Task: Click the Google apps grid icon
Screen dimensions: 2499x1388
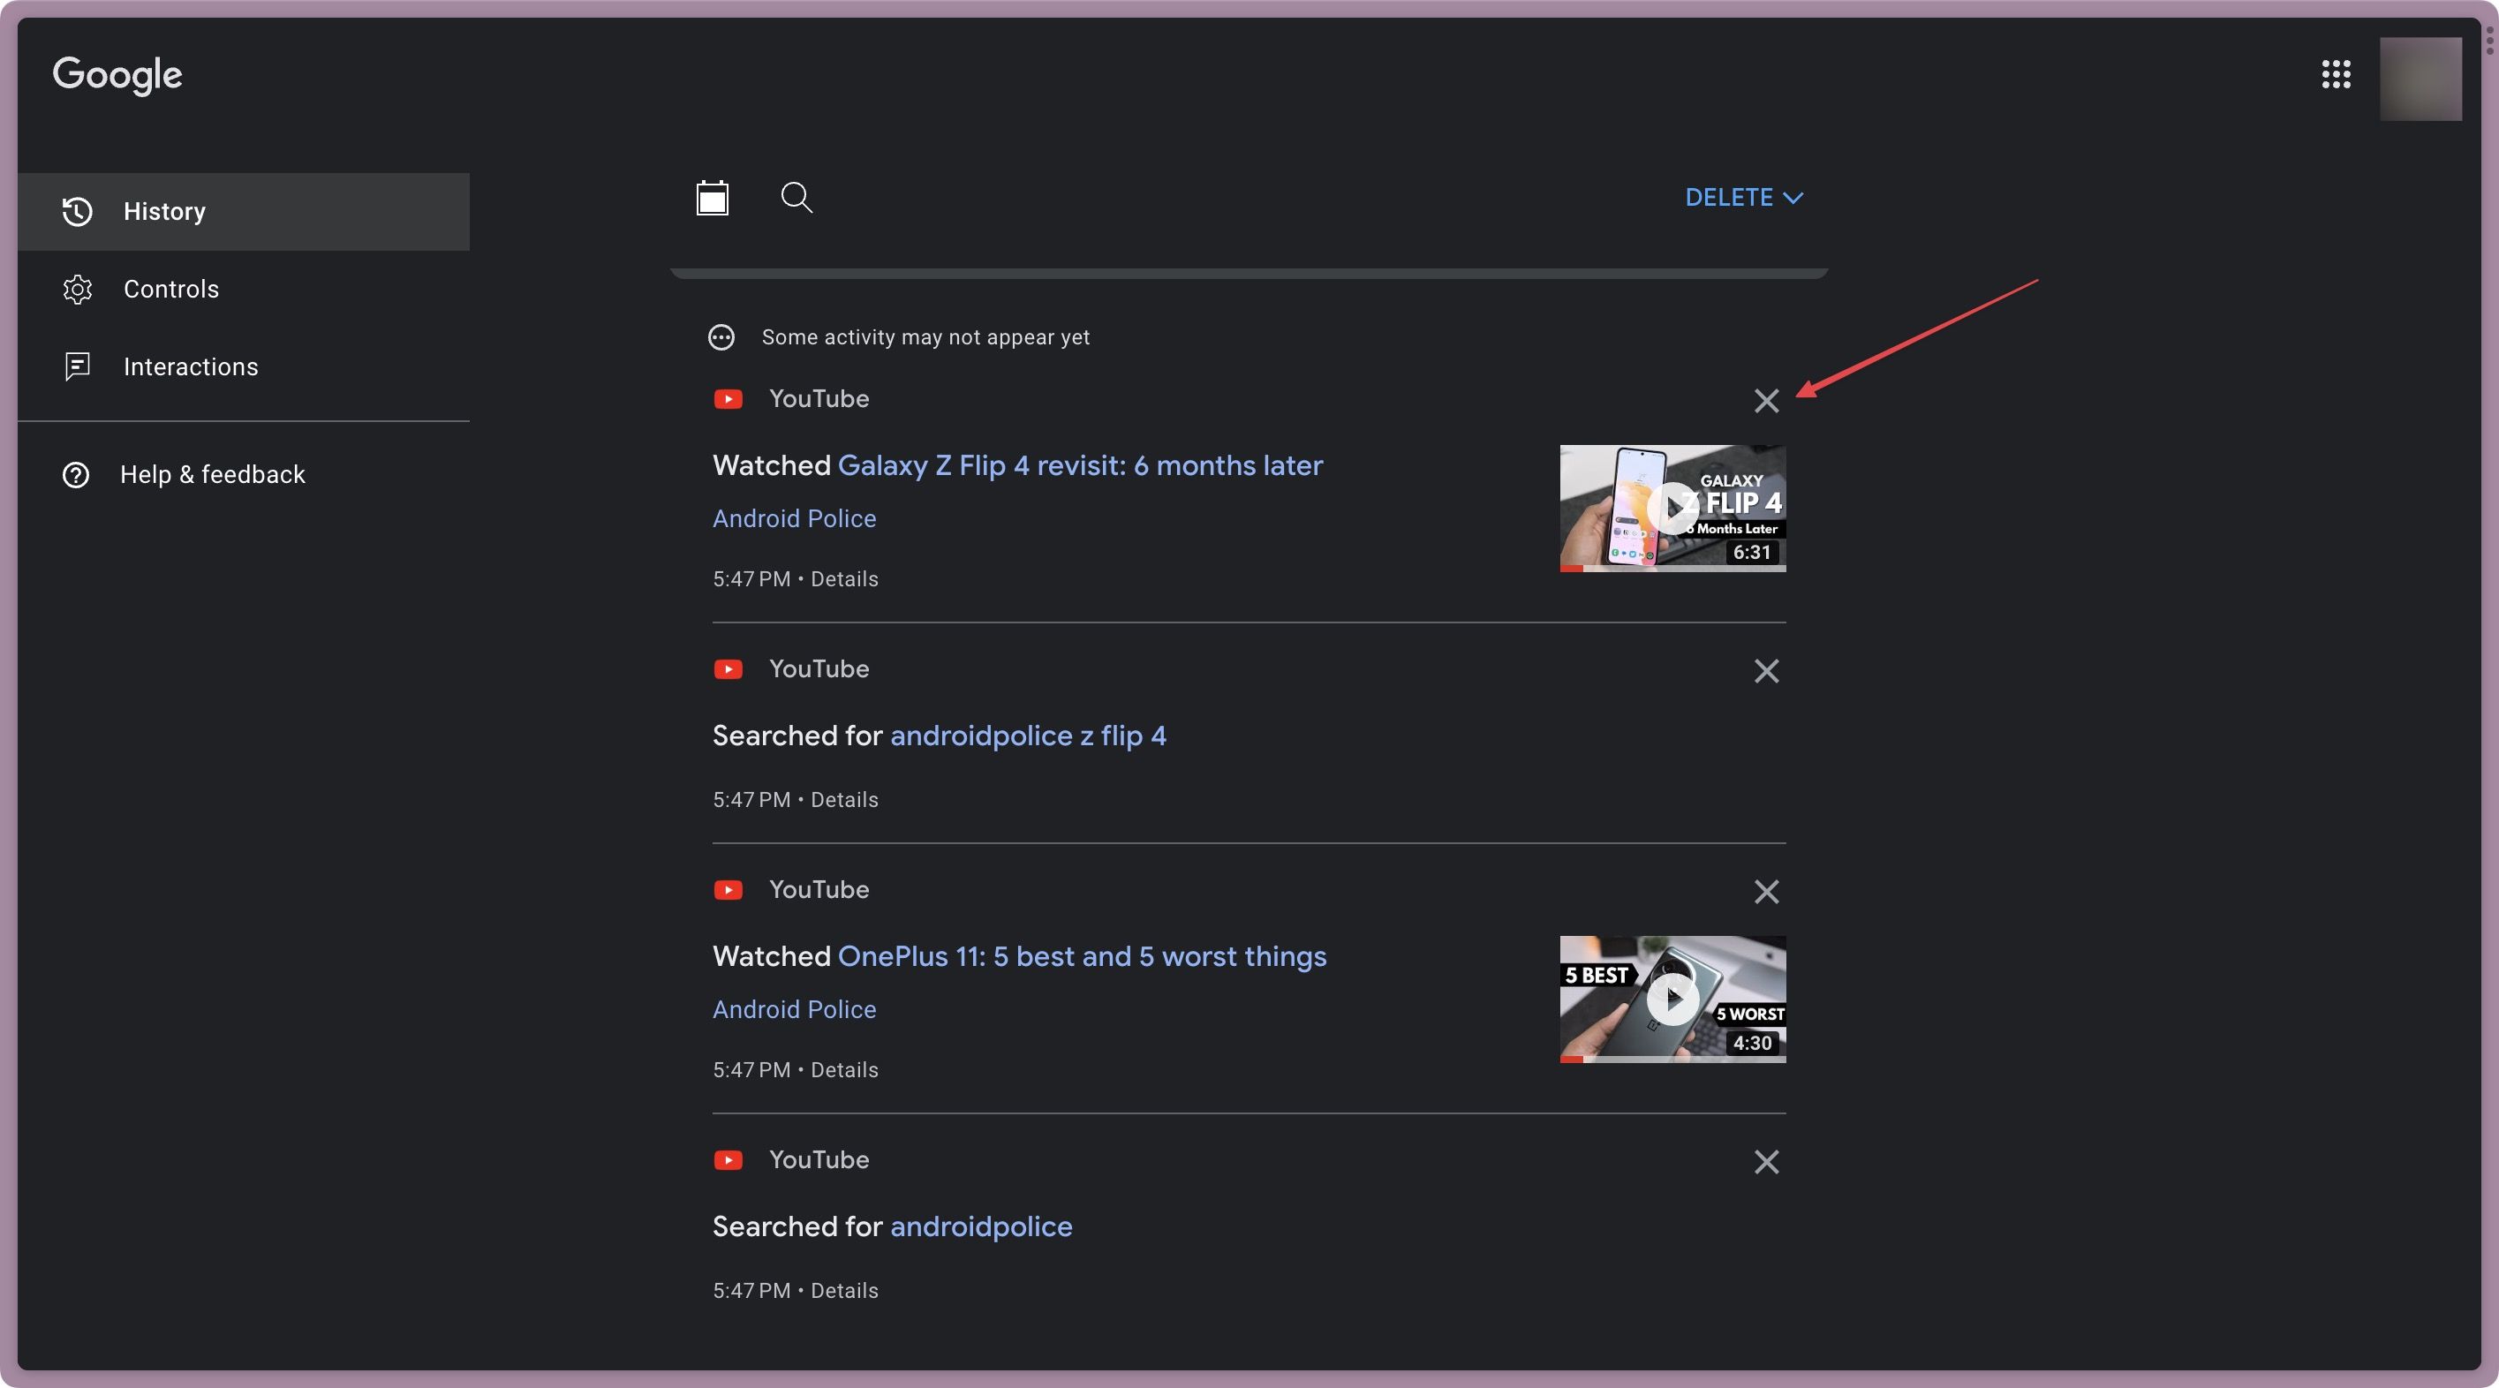Action: (x=2337, y=75)
